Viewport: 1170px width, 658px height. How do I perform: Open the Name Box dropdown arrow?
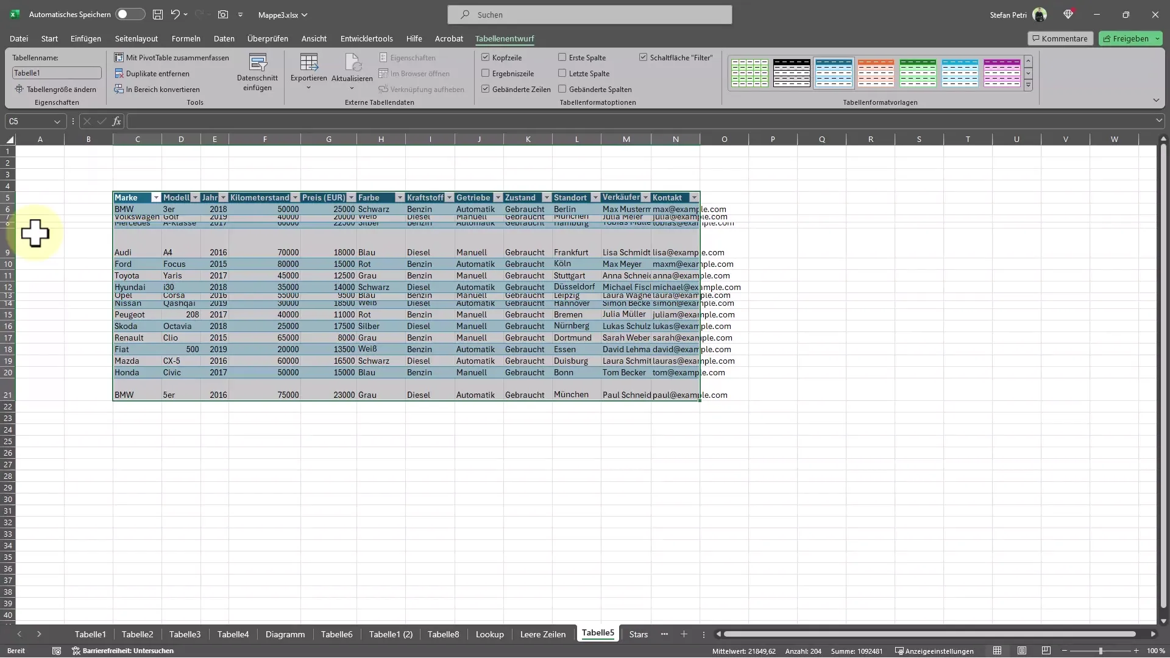click(57, 122)
